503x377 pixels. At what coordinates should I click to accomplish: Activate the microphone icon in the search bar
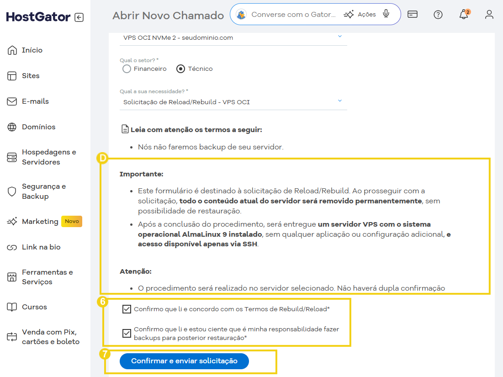387,14
